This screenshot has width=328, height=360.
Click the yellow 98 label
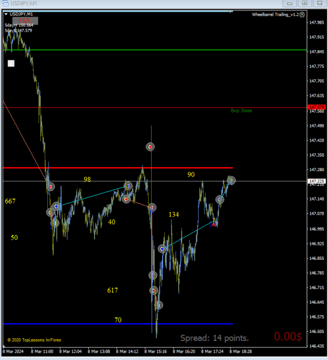pos(87,179)
